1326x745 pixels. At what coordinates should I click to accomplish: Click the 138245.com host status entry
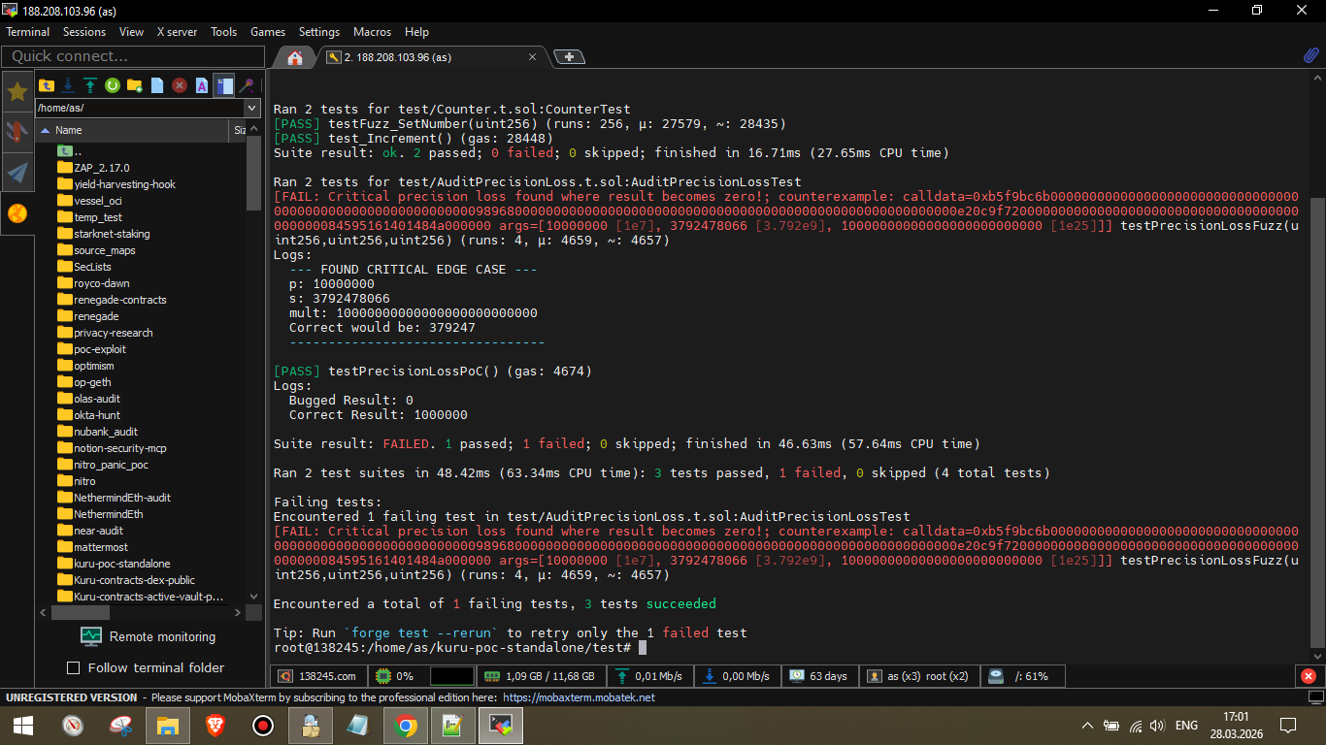(317, 676)
